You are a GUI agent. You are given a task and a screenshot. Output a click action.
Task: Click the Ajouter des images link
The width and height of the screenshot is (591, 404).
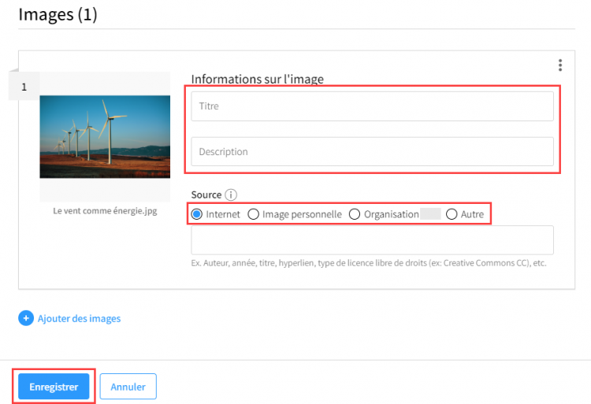tap(79, 318)
